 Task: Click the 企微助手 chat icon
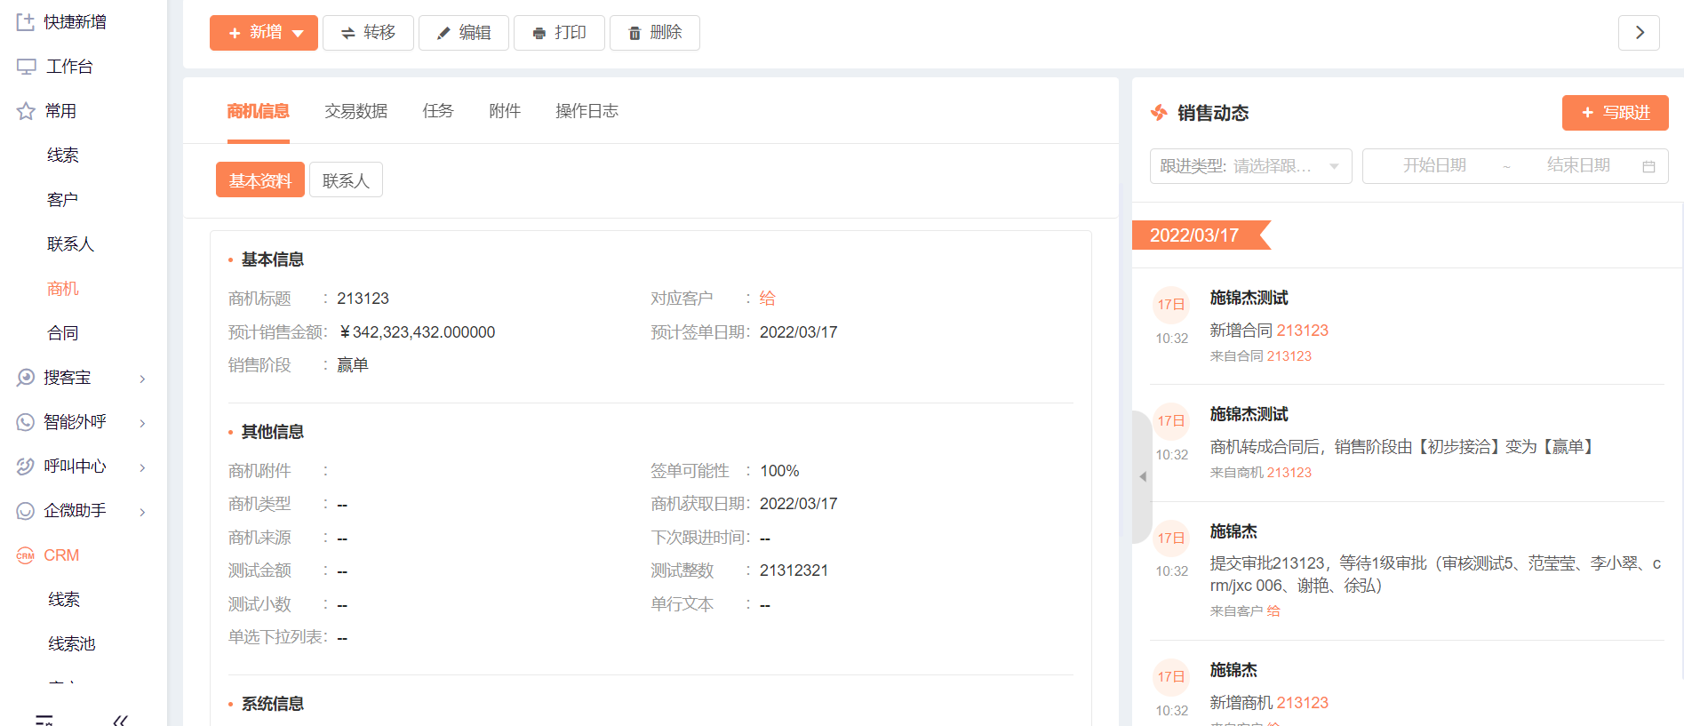click(x=26, y=511)
